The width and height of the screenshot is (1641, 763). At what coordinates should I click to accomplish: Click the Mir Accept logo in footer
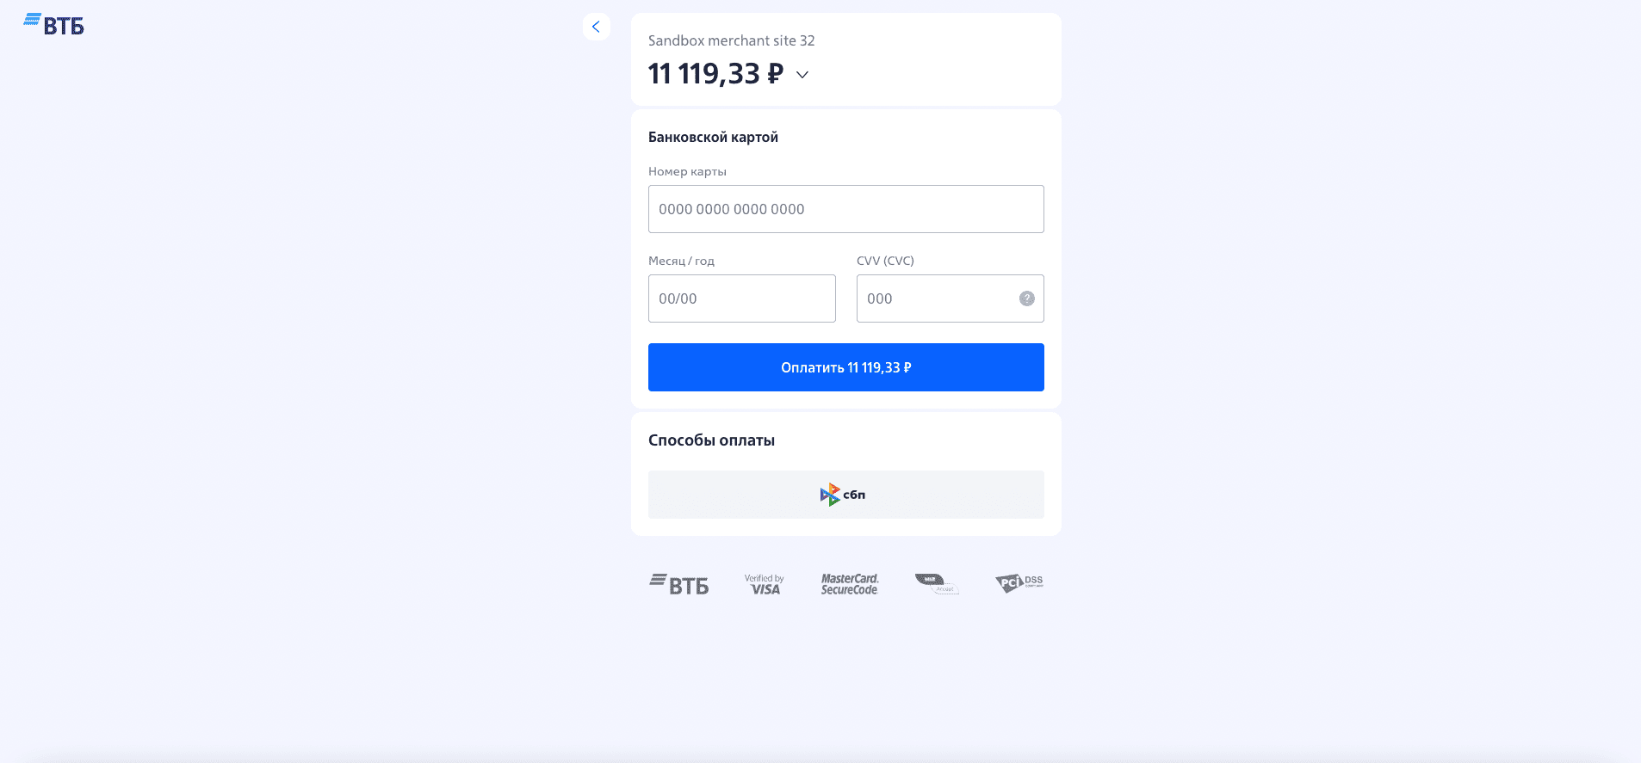pos(936,584)
